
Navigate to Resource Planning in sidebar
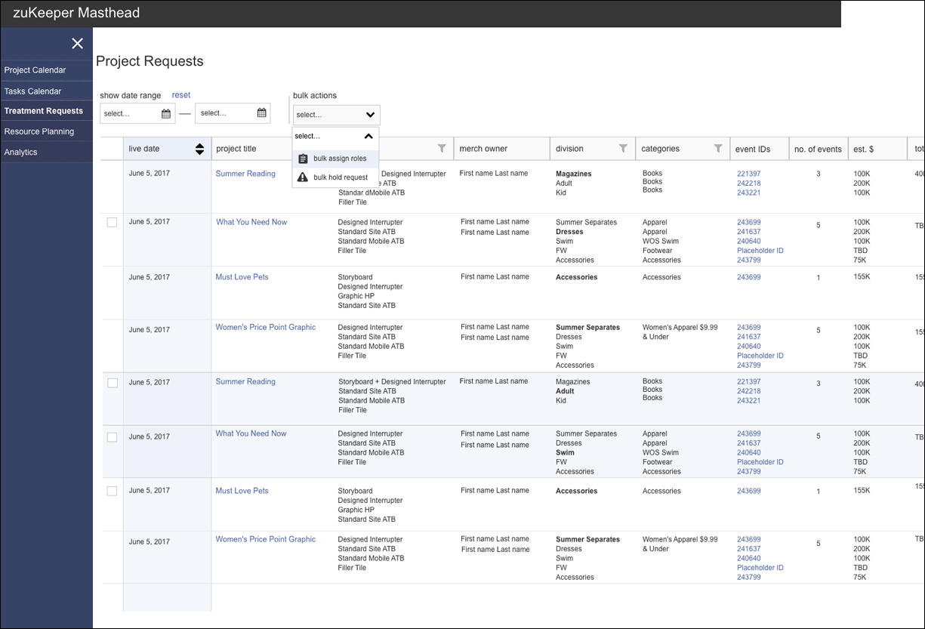[x=39, y=131]
